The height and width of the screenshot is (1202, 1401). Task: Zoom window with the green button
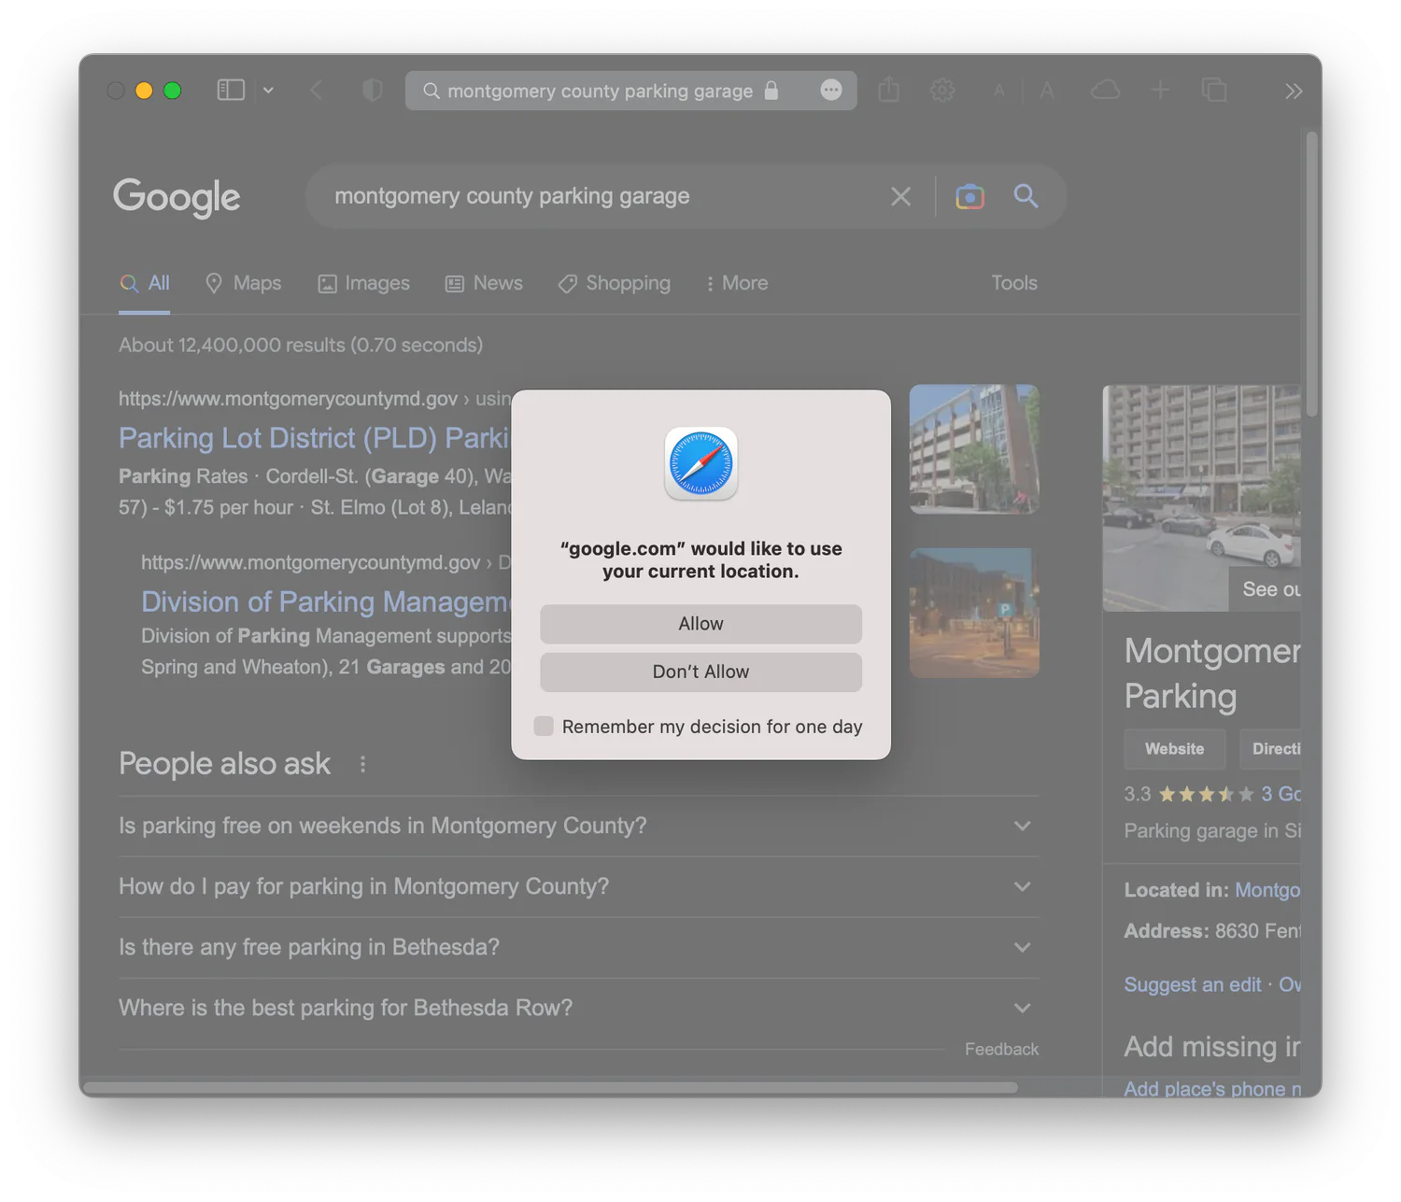coord(172,91)
